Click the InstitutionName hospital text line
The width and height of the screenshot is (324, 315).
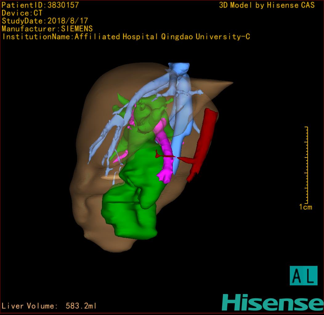(x=126, y=37)
